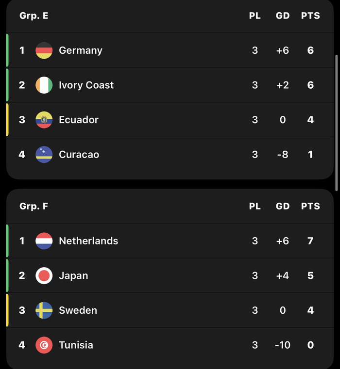
Task: Tap the Curacao flag icon
Action: [x=44, y=154]
